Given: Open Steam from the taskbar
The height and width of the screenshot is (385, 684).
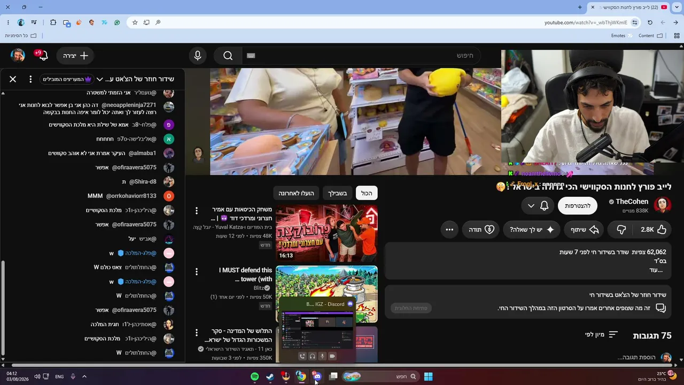Looking at the screenshot, I should coord(270,376).
